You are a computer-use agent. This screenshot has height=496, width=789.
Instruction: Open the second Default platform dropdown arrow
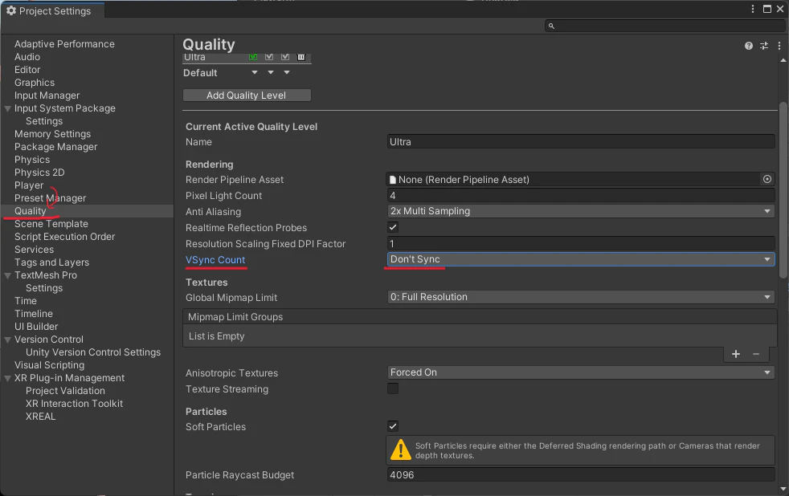271,72
